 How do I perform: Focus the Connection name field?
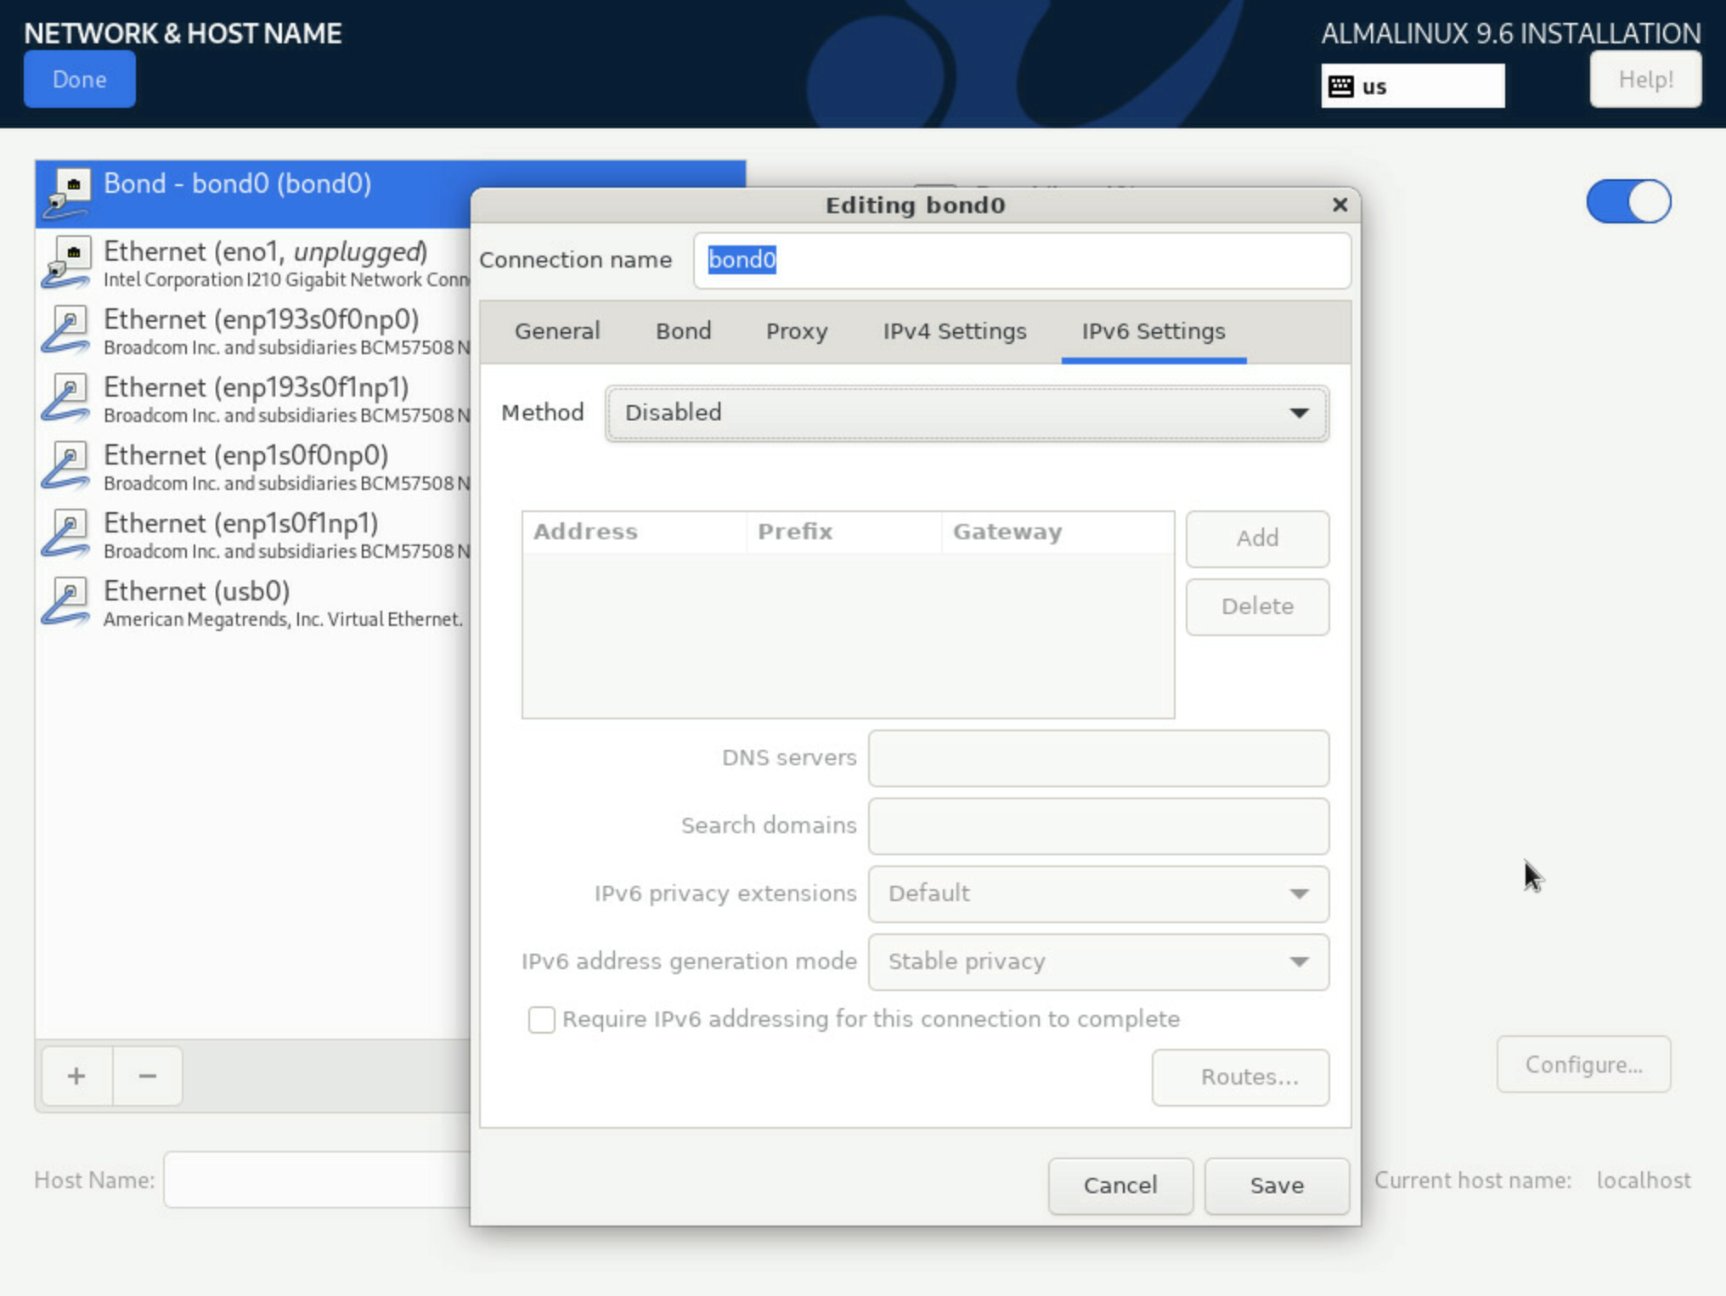1022,260
